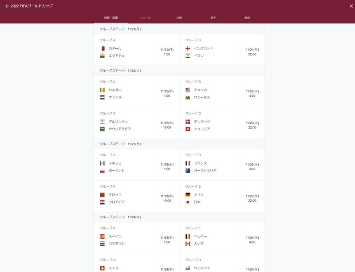
Task: Open the 決勝 tab
Action: click(x=179, y=18)
